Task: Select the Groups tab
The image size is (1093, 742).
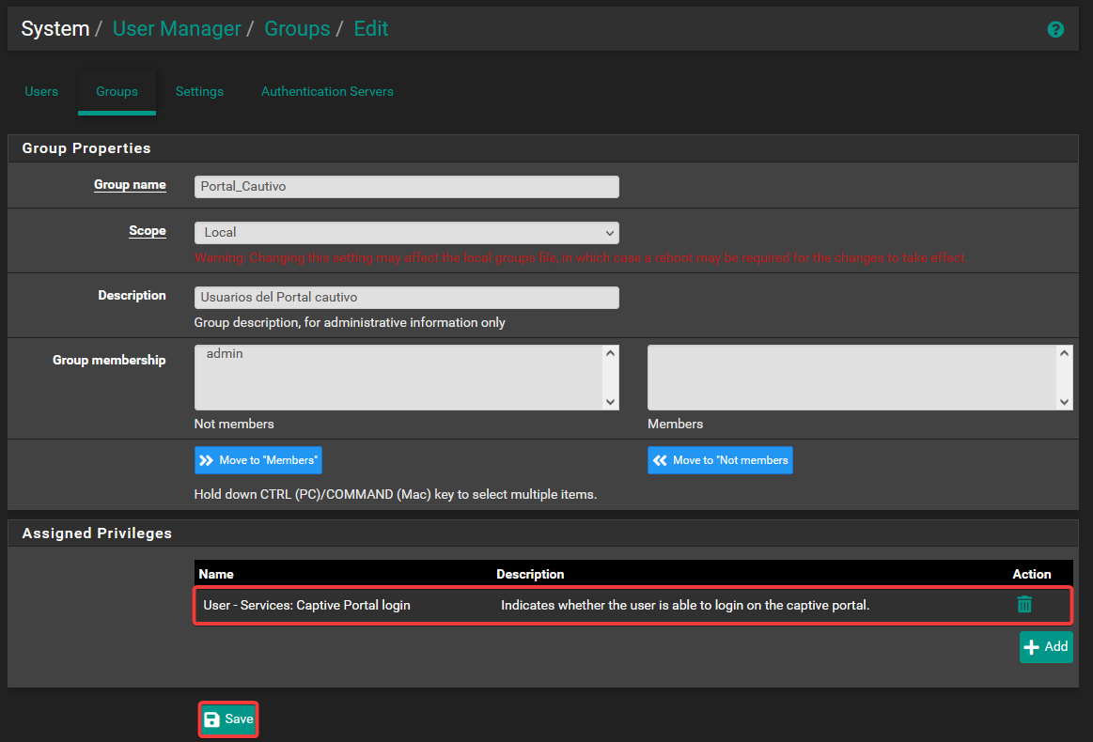Action: pyautogui.click(x=117, y=91)
